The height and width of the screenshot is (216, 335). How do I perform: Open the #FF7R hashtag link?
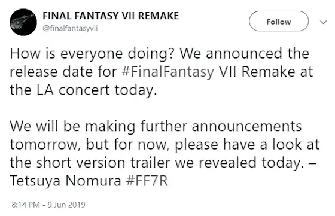(147, 181)
